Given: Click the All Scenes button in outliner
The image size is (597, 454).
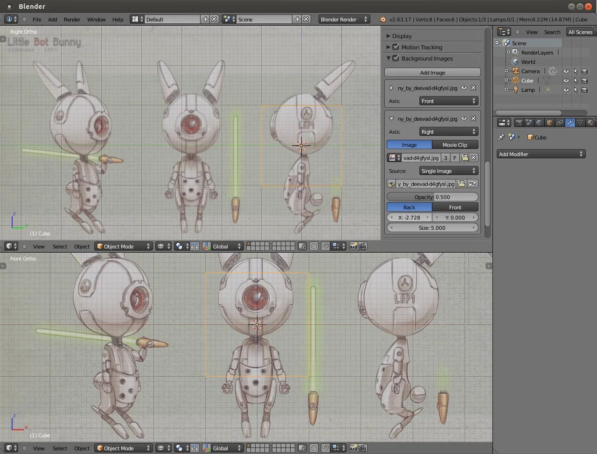Looking at the screenshot, I should click(x=580, y=32).
